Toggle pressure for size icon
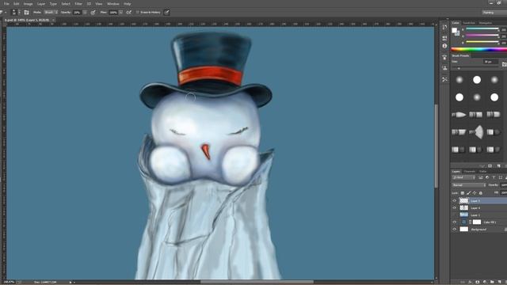The image size is (507, 285). click(x=167, y=13)
